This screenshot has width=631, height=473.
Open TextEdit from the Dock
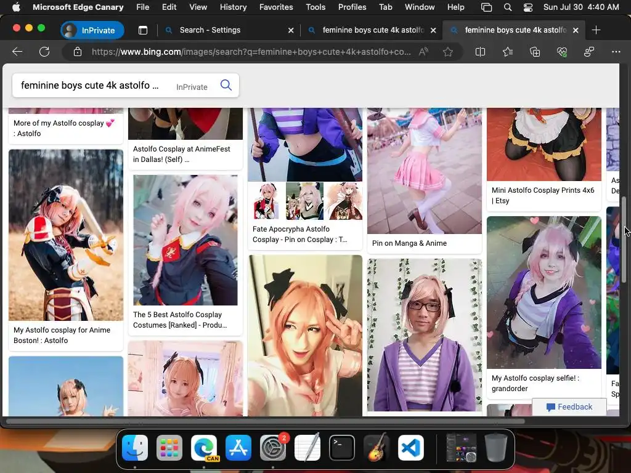[307, 448]
